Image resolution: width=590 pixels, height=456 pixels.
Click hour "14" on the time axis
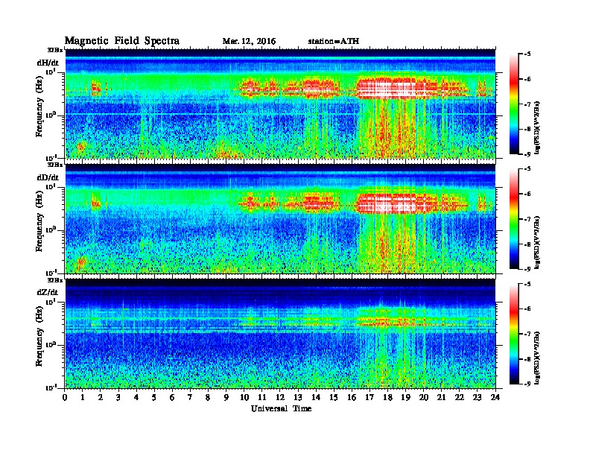[x=316, y=397]
